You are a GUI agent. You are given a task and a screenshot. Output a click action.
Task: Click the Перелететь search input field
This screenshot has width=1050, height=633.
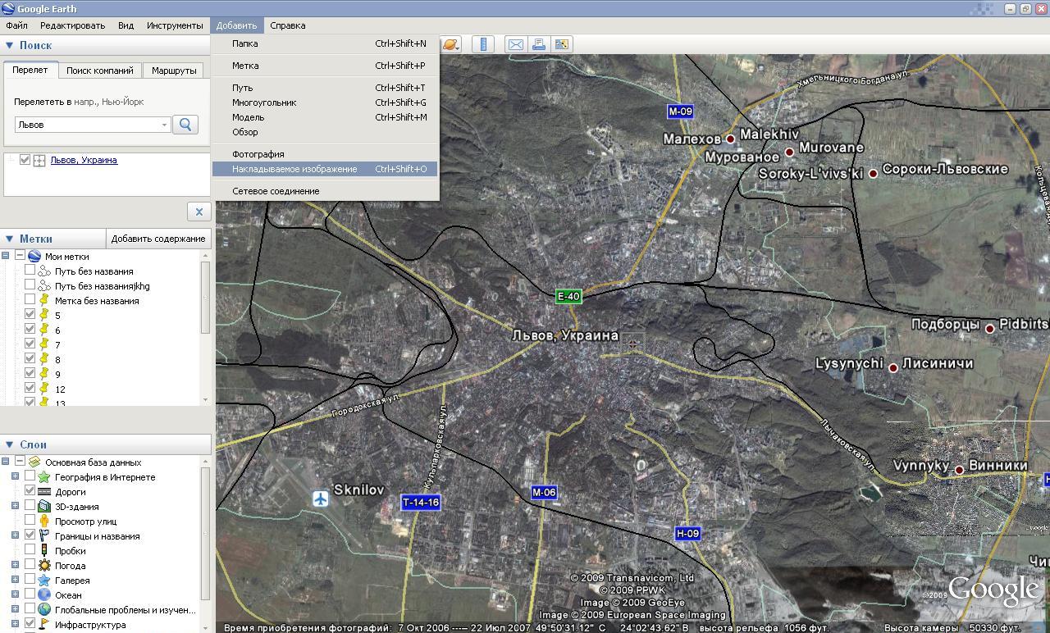86,125
